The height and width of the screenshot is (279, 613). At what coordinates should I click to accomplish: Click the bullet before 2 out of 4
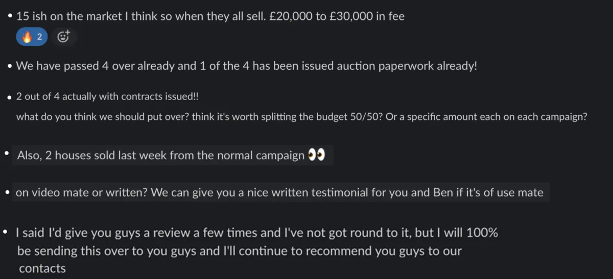pos(10,96)
